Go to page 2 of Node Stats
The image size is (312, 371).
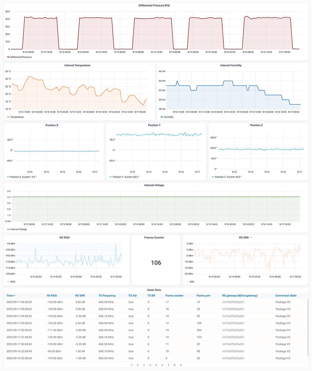138,365
